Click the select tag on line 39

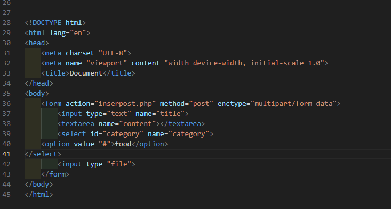tap(74, 134)
